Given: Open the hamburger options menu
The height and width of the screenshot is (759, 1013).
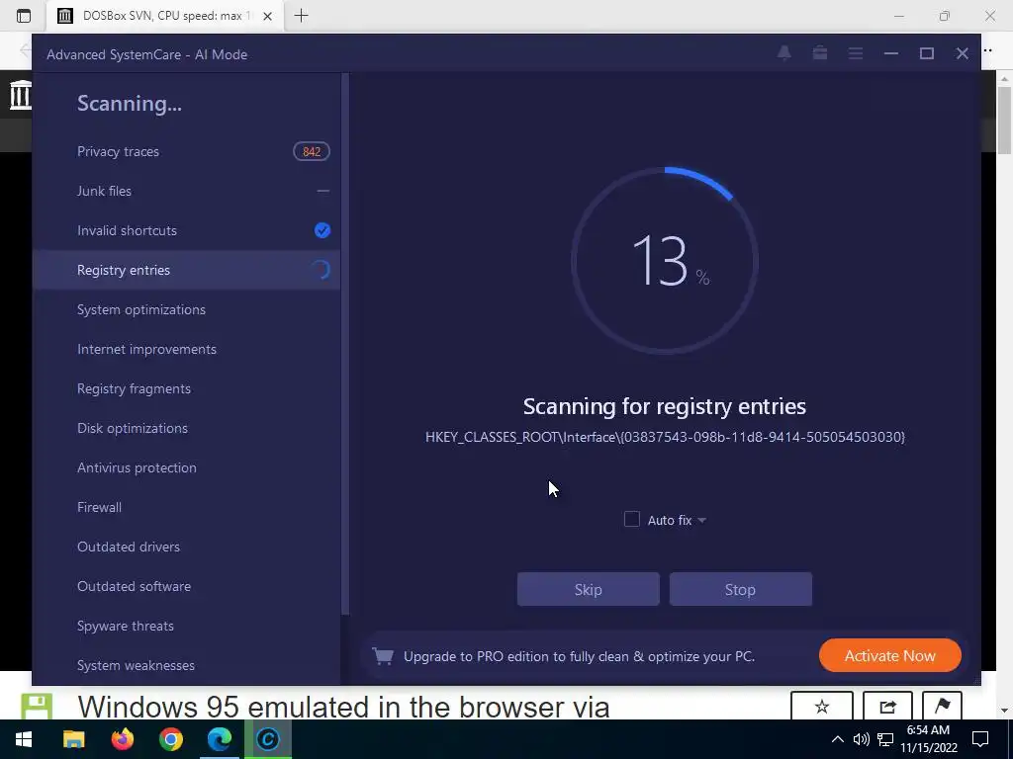Looking at the screenshot, I should [856, 53].
